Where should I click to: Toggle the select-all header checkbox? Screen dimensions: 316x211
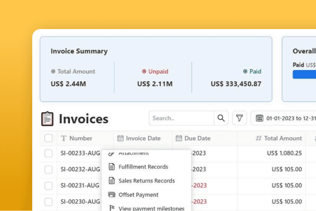[48, 138]
